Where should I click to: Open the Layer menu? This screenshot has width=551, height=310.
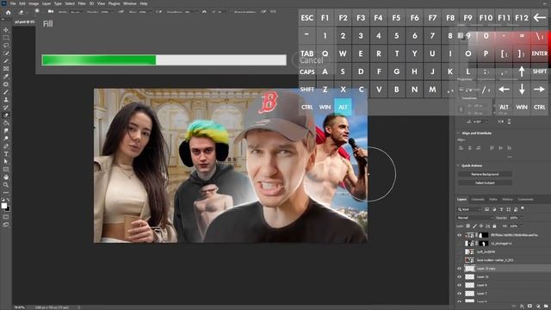tap(46, 3)
